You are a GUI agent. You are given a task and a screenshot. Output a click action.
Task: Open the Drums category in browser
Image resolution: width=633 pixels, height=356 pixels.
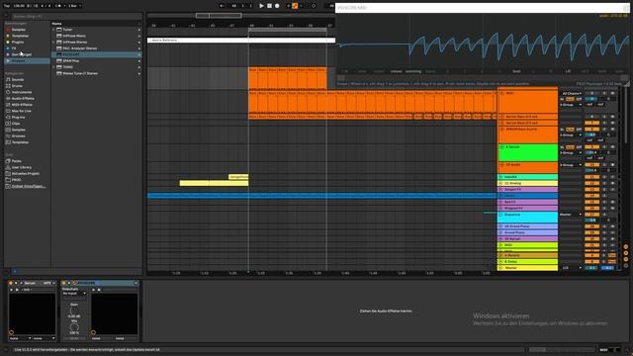click(x=17, y=86)
